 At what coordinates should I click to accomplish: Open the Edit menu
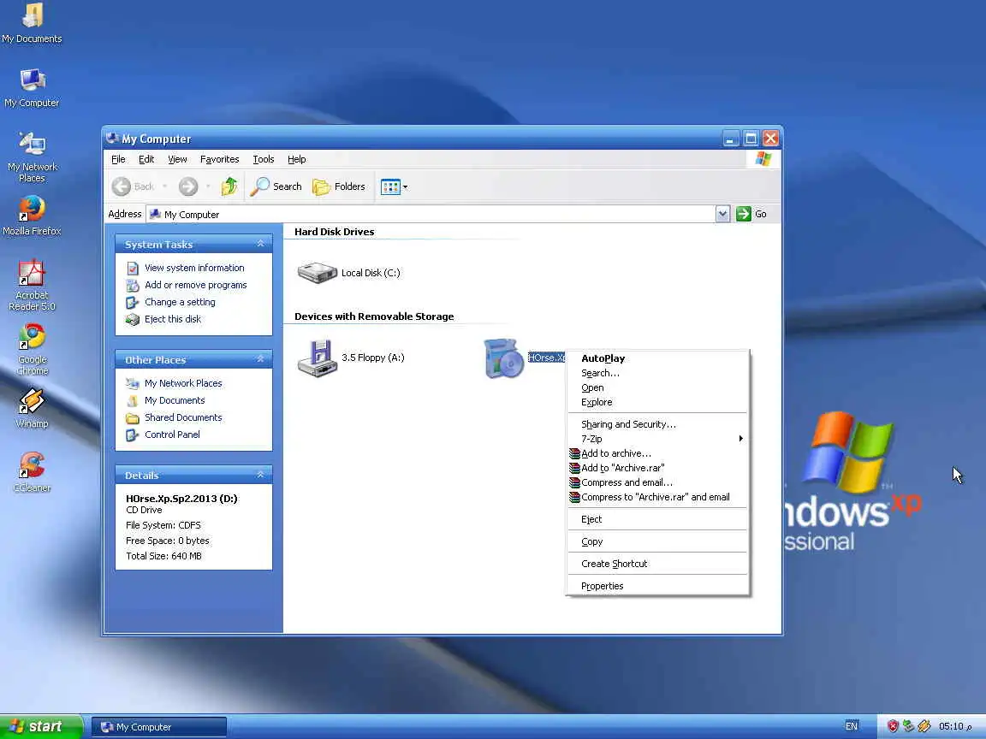146,160
